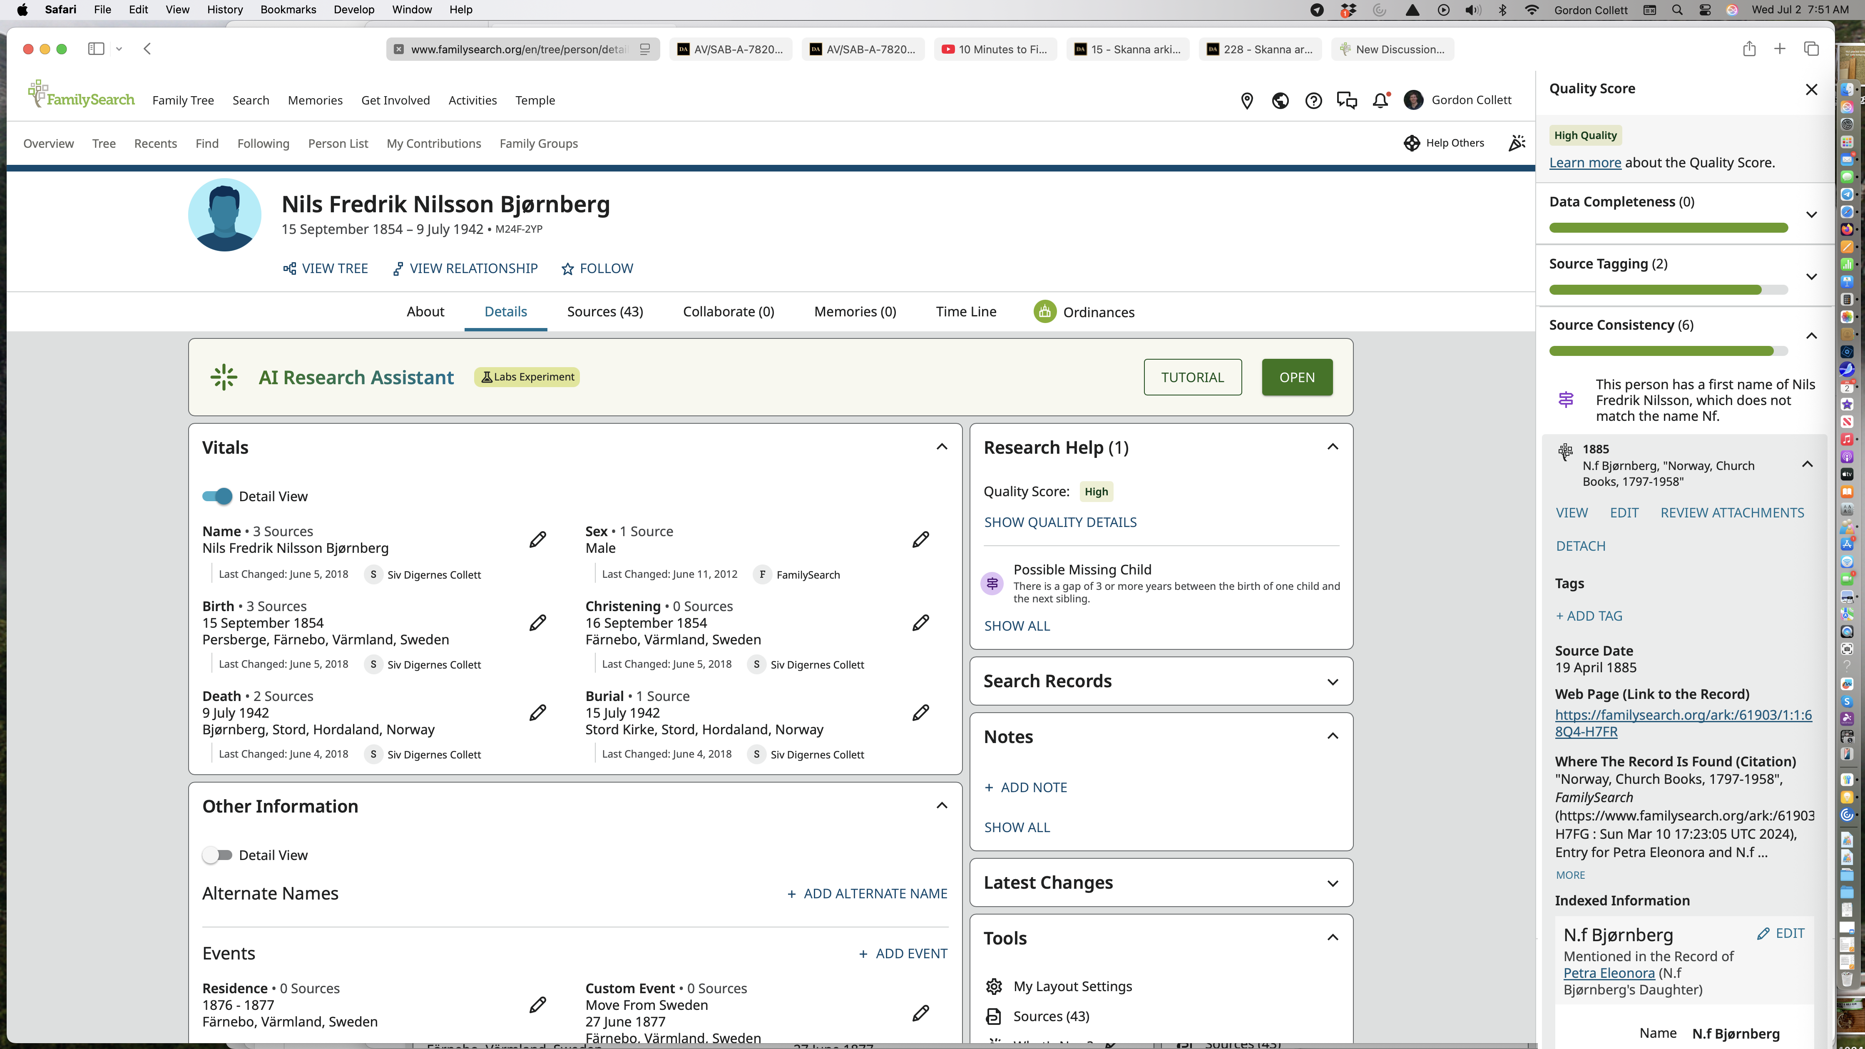The image size is (1865, 1049).
Task: Expand the Latest Changes panel
Action: tap(1332, 883)
